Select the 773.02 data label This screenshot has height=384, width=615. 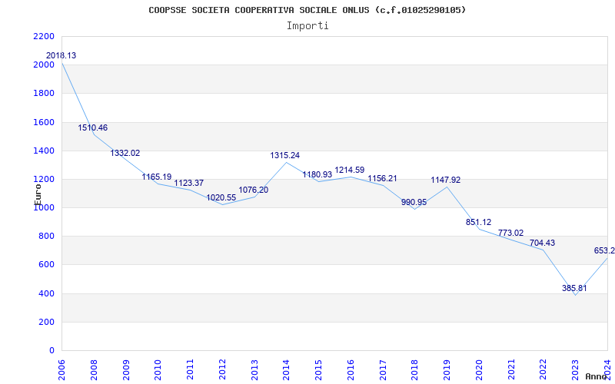click(x=510, y=233)
